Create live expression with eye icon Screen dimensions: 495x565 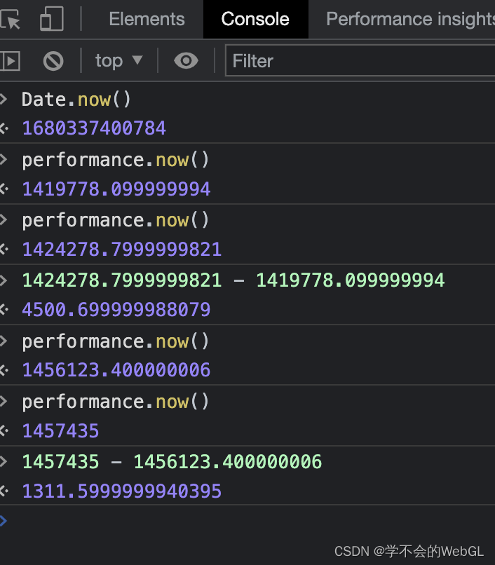coord(186,60)
